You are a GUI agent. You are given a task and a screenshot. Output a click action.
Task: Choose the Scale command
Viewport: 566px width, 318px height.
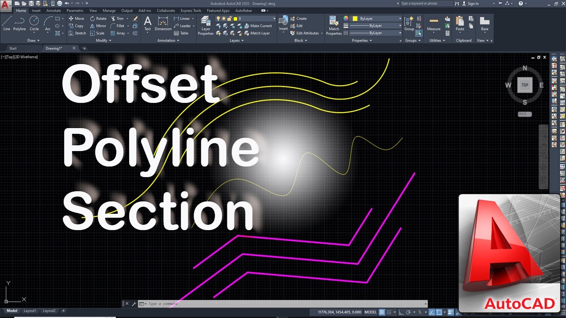[97, 33]
